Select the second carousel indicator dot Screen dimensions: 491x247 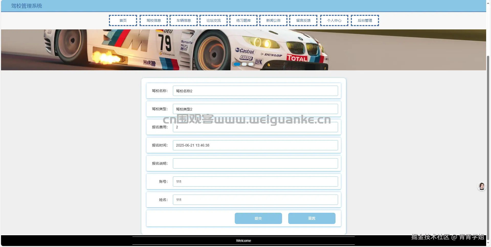(x=244, y=64)
